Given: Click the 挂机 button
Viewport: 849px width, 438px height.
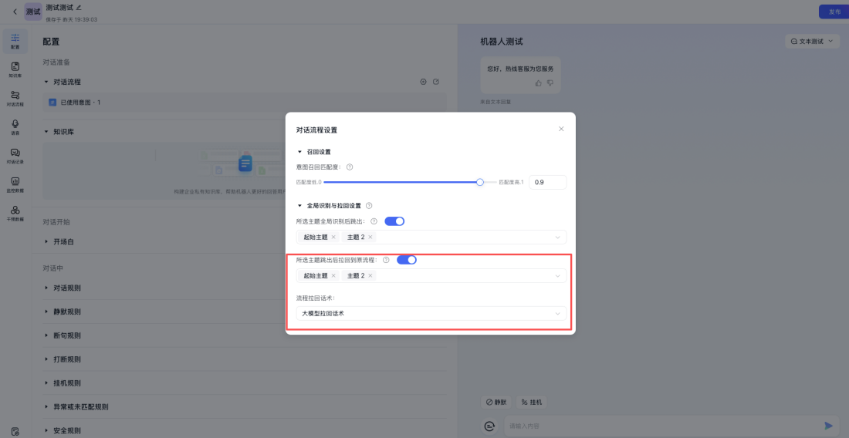Looking at the screenshot, I should tap(531, 403).
